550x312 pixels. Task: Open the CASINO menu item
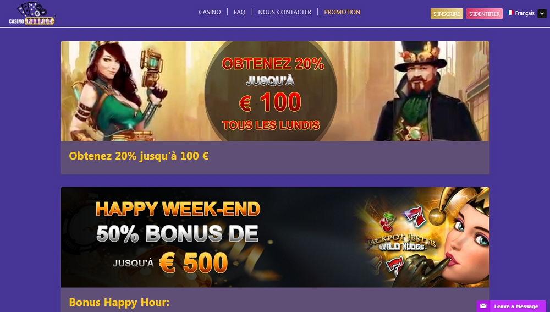[x=210, y=12]
